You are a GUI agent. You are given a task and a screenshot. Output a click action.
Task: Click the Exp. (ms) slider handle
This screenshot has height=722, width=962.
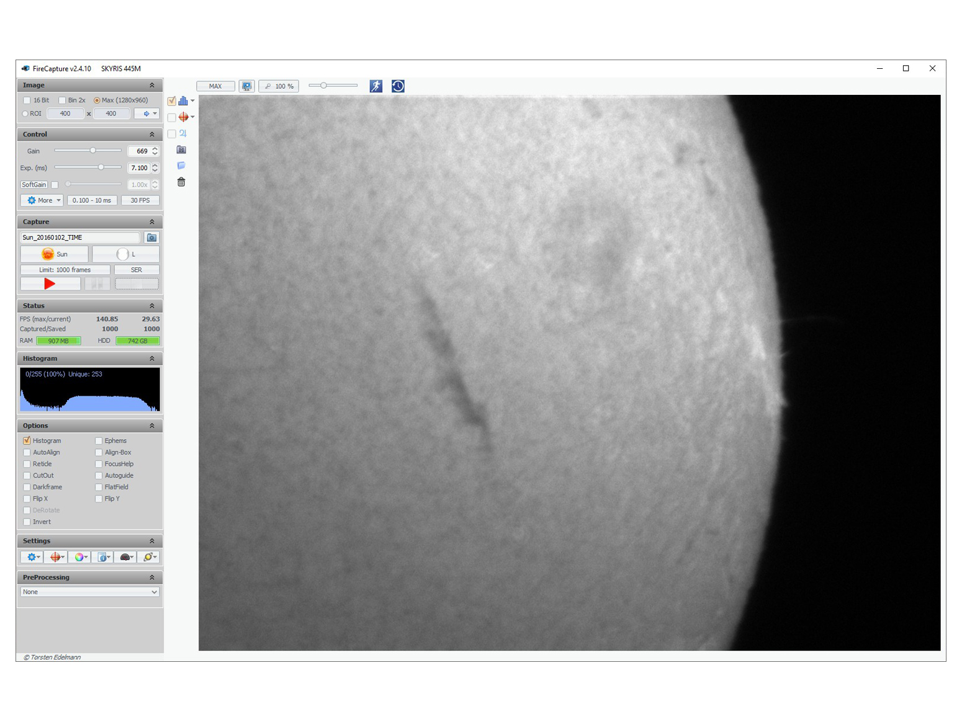click(x=101, y=167)
